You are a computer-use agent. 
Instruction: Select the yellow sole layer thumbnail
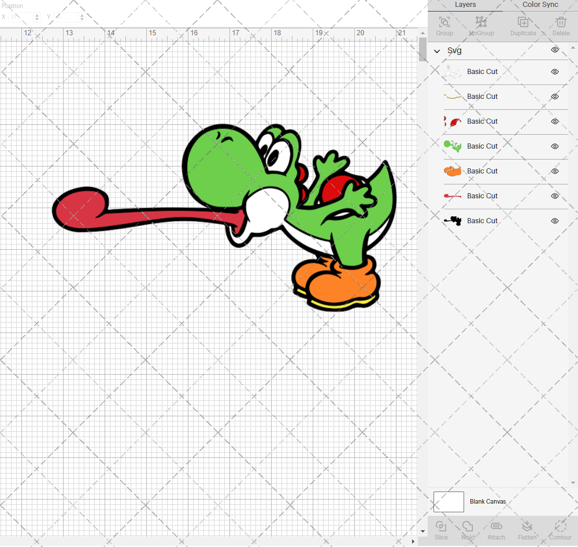(453, 97)
